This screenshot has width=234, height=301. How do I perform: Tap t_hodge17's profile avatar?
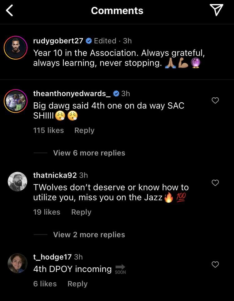[17, 263]
